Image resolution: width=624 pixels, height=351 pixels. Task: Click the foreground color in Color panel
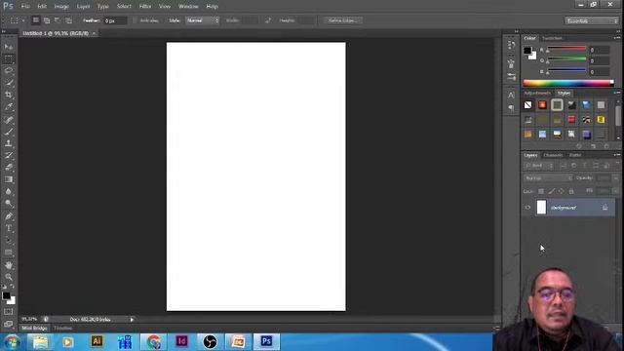point(527,51)
